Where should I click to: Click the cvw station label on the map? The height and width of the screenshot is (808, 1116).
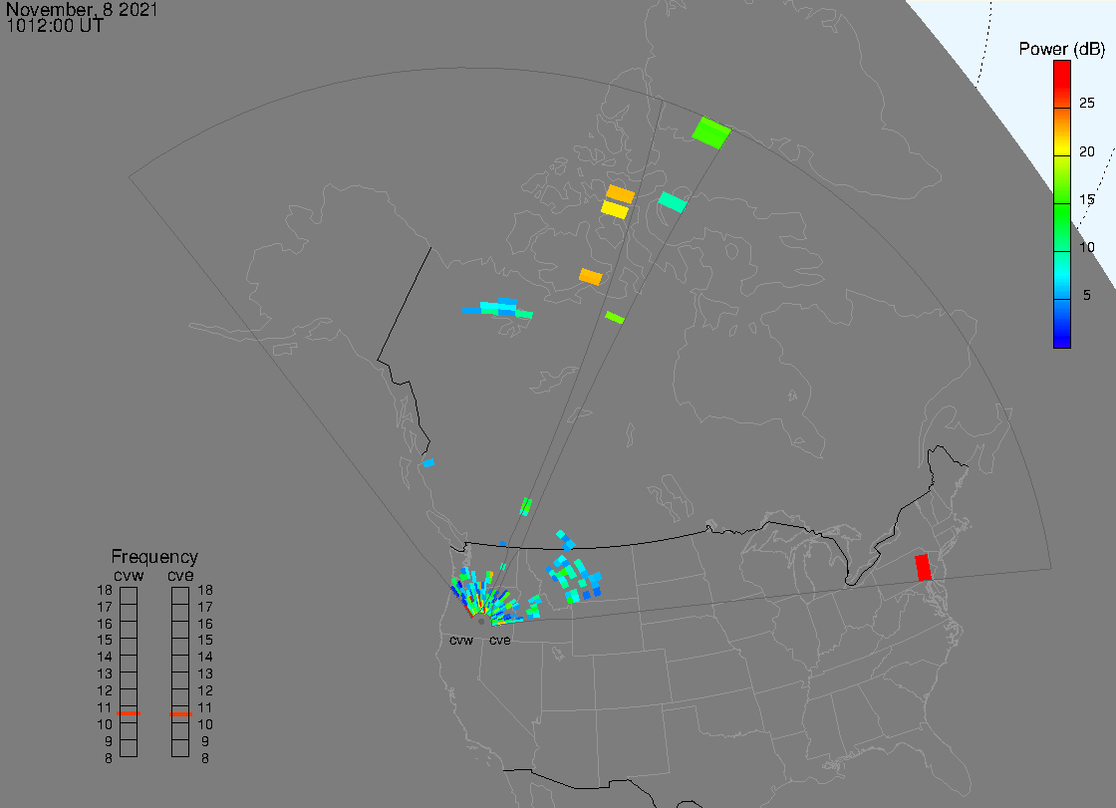pos(461,640)
